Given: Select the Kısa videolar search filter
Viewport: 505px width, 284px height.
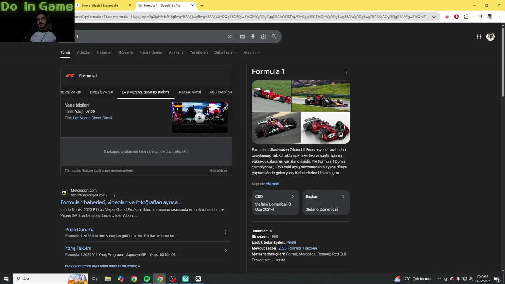Looking at the screenshot, I should pos(151,52).
